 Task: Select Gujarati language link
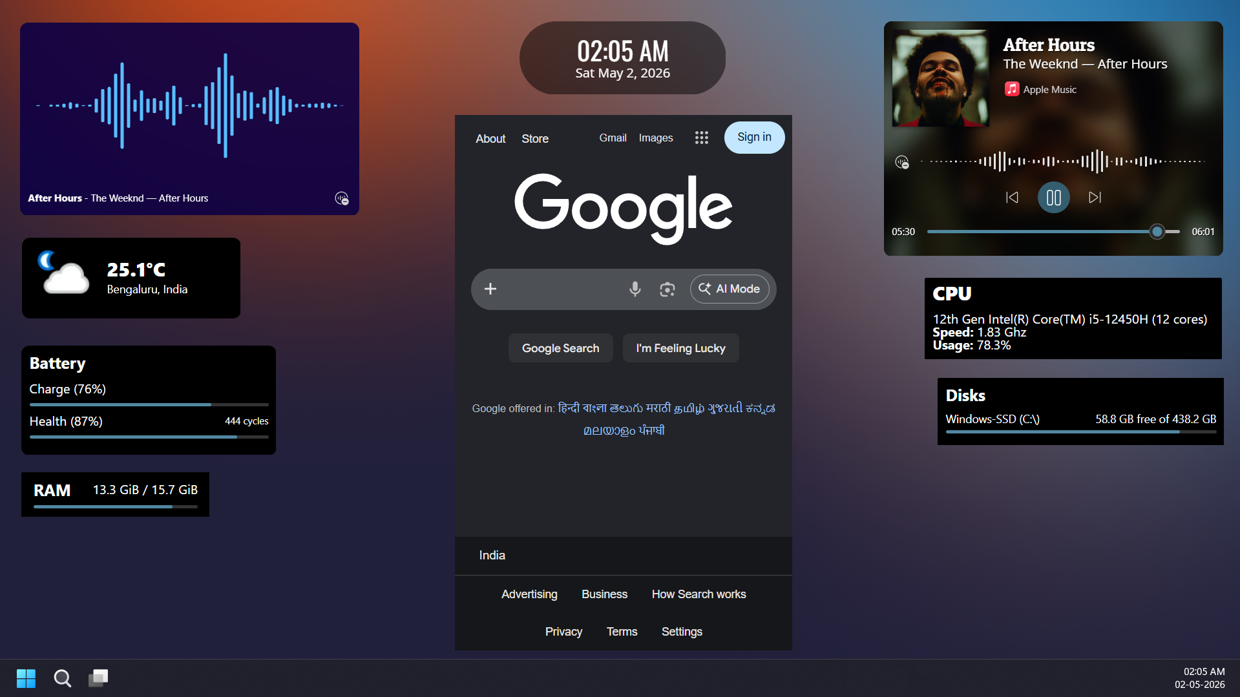pos(724,408)
